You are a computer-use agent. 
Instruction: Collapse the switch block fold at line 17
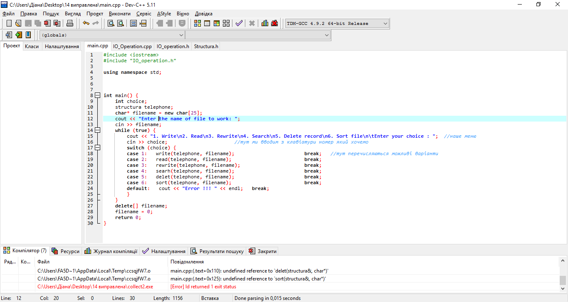click(x=98, y=148)
